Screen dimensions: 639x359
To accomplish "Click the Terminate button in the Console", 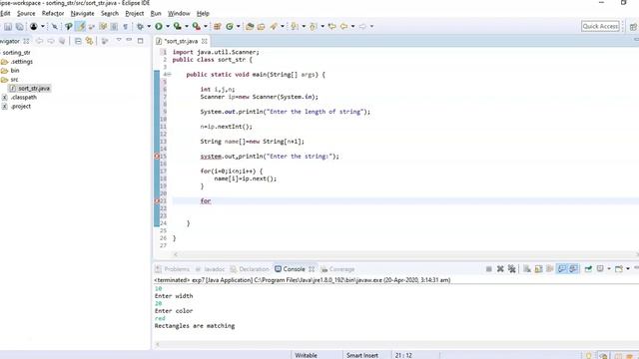I will click(x=488, y=269).
